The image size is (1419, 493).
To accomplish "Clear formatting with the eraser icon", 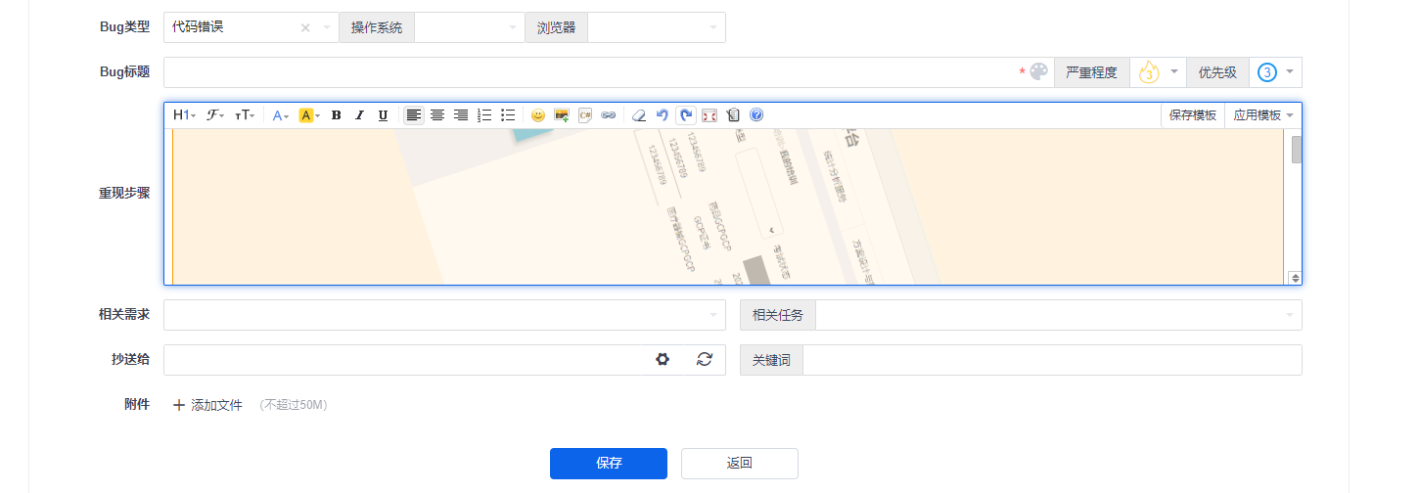I will (x=639, y=115).
